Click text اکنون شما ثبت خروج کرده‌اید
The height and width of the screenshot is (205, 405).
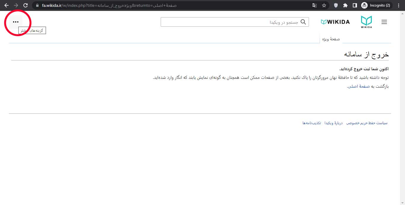(x=364, y=69)
